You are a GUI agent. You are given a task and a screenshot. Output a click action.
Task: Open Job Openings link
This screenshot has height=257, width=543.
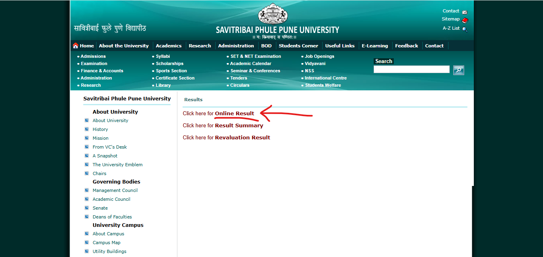coord(319,56)
